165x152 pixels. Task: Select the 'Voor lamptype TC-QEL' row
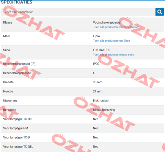(x=82, y=147)
